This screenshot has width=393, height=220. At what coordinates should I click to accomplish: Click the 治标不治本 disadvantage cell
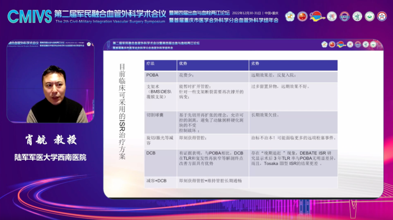pos(293,141)
